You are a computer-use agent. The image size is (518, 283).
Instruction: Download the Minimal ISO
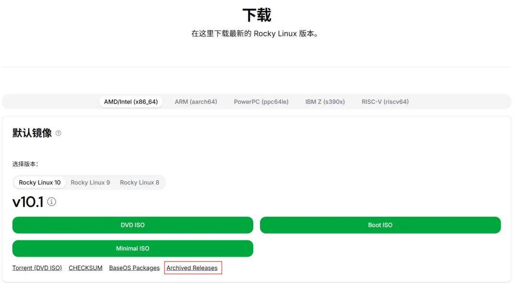[x=133, y=248]
